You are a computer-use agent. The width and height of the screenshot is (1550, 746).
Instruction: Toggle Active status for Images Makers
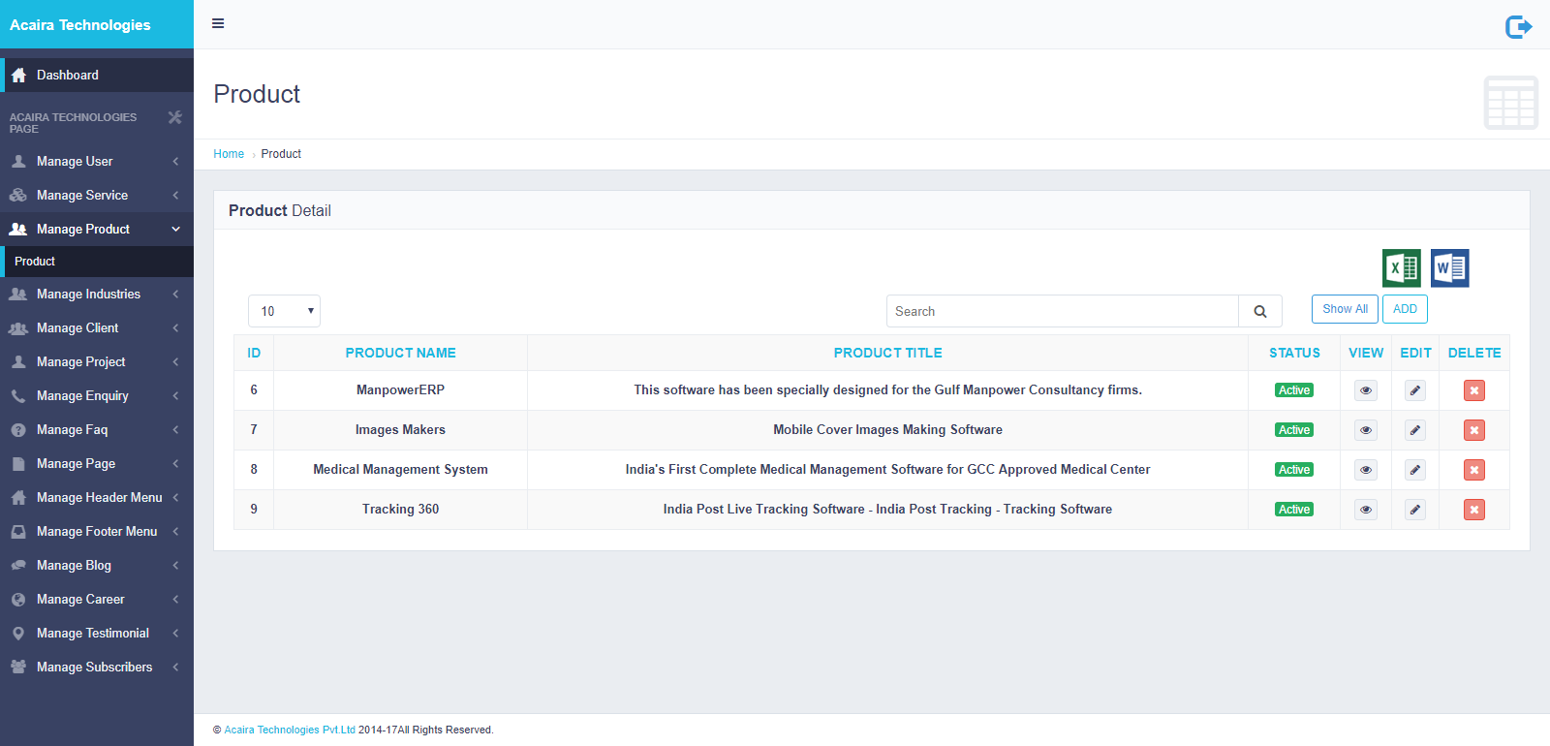1293,430
